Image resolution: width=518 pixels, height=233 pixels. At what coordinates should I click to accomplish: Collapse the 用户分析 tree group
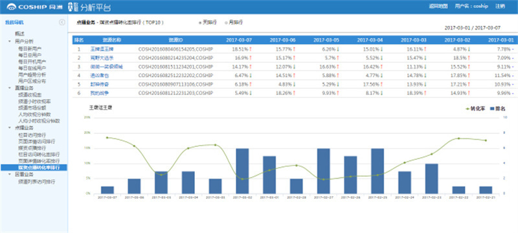click(9, 41)
